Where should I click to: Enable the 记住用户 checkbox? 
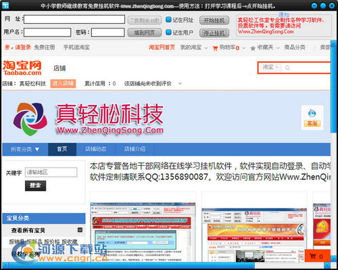pos(168,32)
